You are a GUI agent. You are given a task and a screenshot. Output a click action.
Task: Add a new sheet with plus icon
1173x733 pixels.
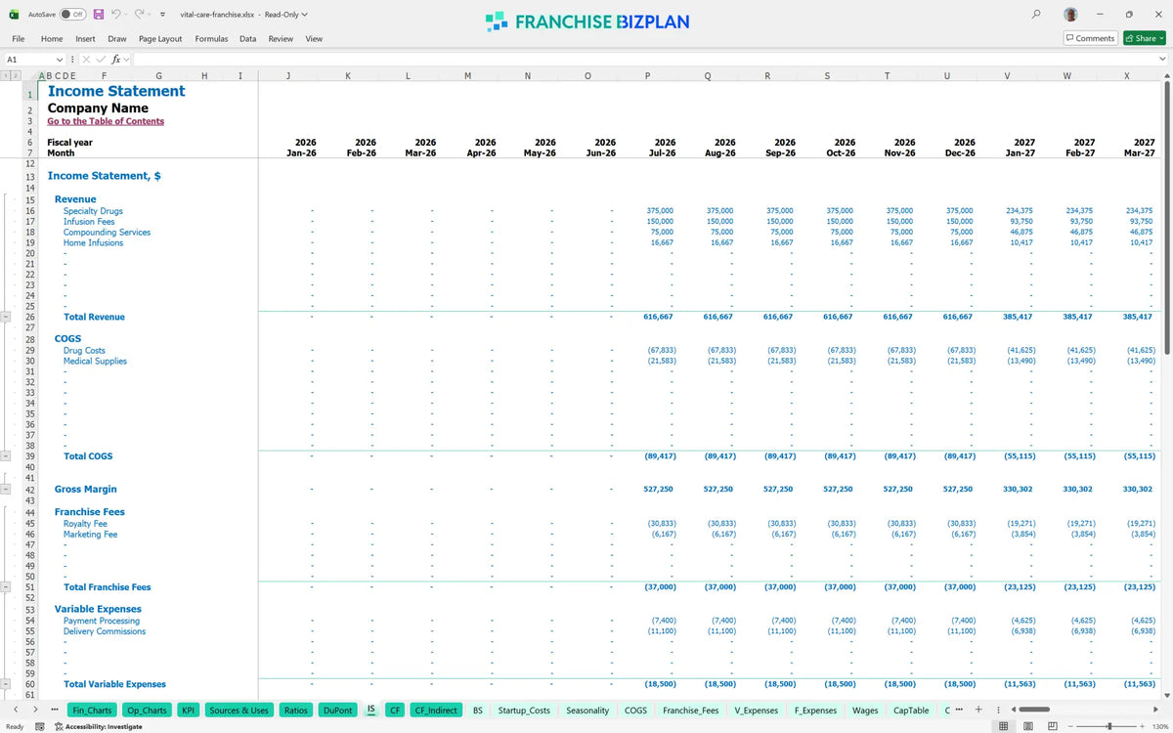(978, 710)
